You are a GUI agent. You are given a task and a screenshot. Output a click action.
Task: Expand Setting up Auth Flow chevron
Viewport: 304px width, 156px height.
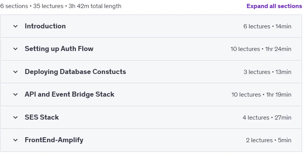15,49
